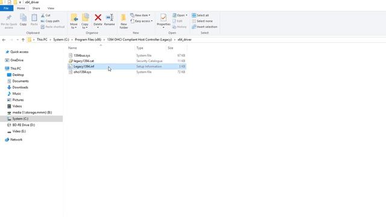Open Quick access in navigation pane

tap(19, 52)
